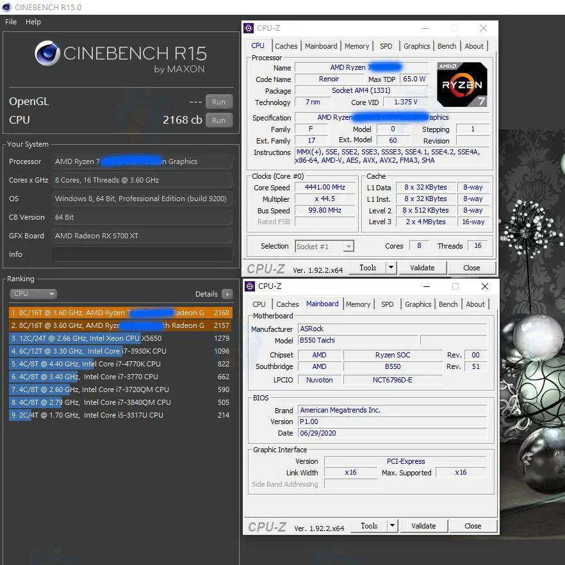Viewport: 565px width, 565px height.
Task: Open the Help menu in Cinebench
Action: pyautogui.click(x=33, y=22)
